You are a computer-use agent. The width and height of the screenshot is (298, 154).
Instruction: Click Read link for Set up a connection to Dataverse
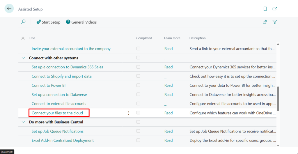(x=168, y=95)
